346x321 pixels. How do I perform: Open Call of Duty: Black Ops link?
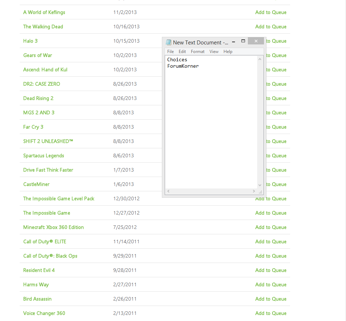(x=50, y=256)
